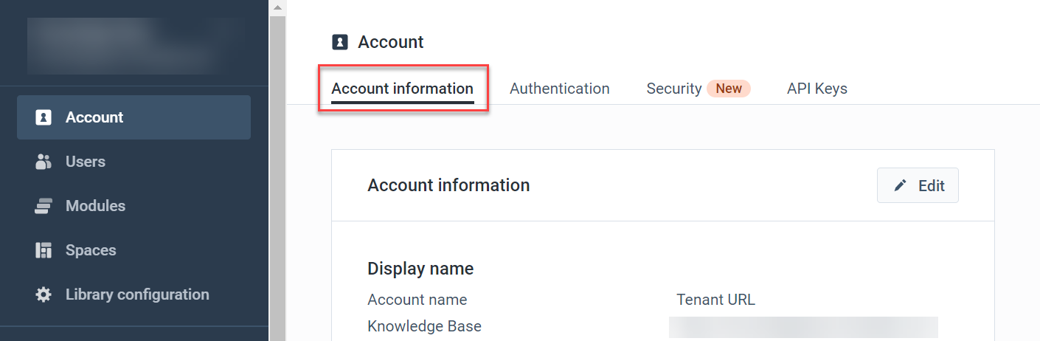Go to the API Keys tab
The width and height of the screenshot is (1040, 341).
(x=817, y=89)
